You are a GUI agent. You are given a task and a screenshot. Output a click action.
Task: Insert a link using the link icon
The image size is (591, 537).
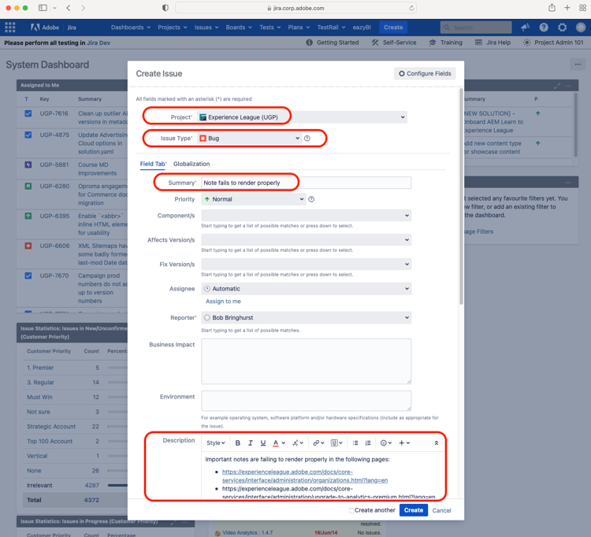(318, 443)
